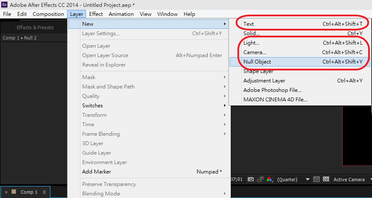Click the Comp 1 tab color label square
372x198 pixels.
(x=14, y=192)
